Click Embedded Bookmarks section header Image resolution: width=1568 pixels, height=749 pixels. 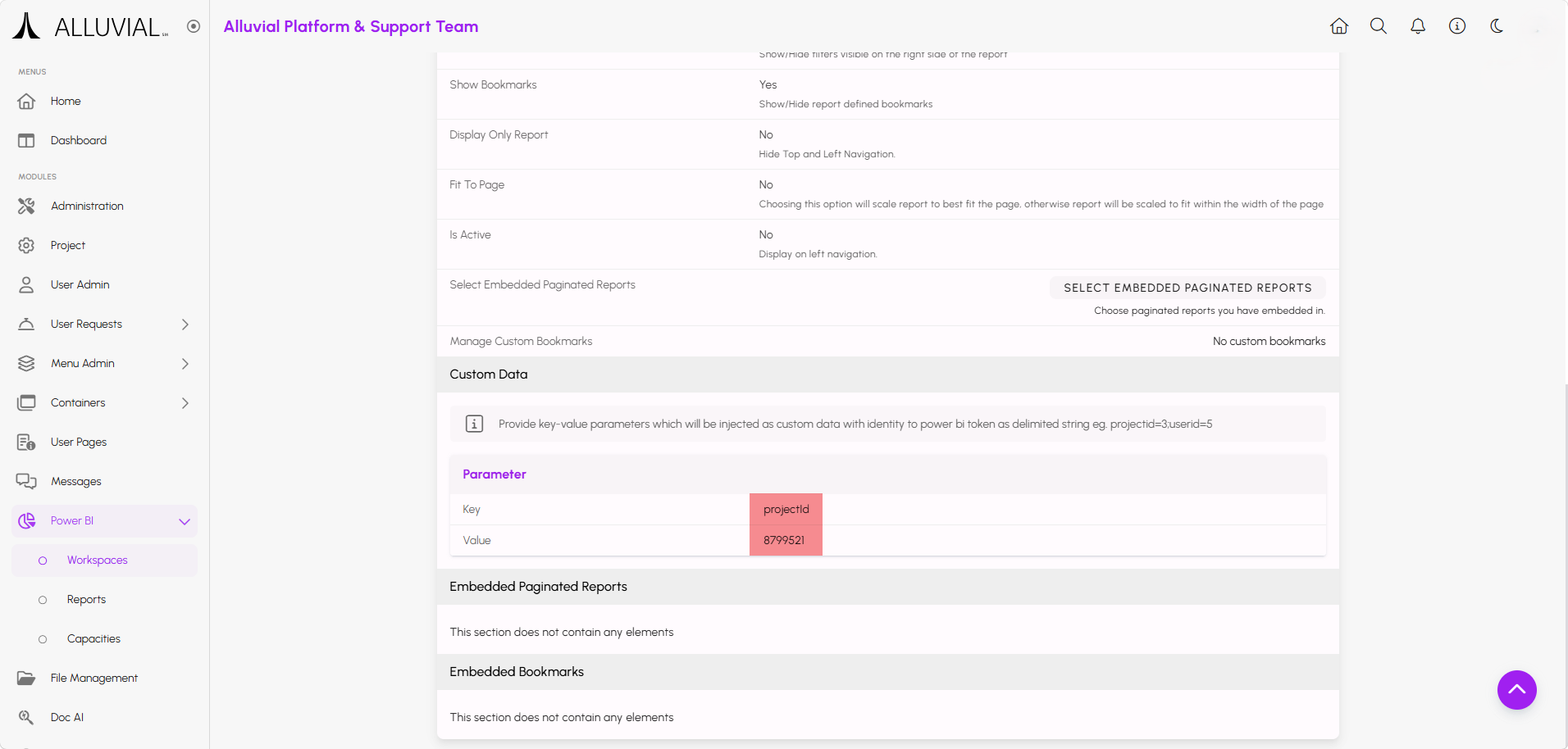click(x=888, y=672)
